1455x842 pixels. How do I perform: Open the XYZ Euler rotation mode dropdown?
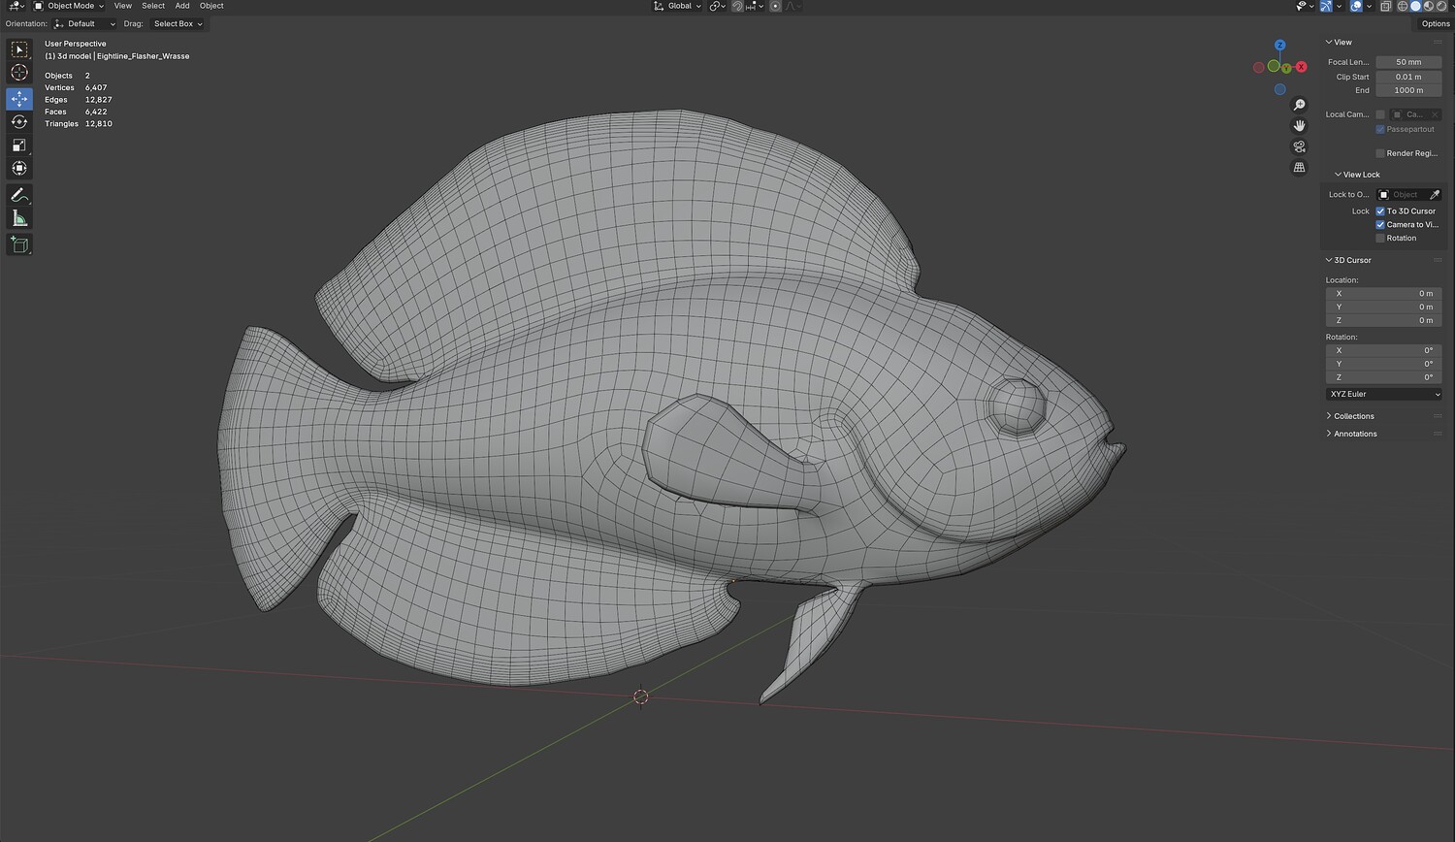point(1383,395)
